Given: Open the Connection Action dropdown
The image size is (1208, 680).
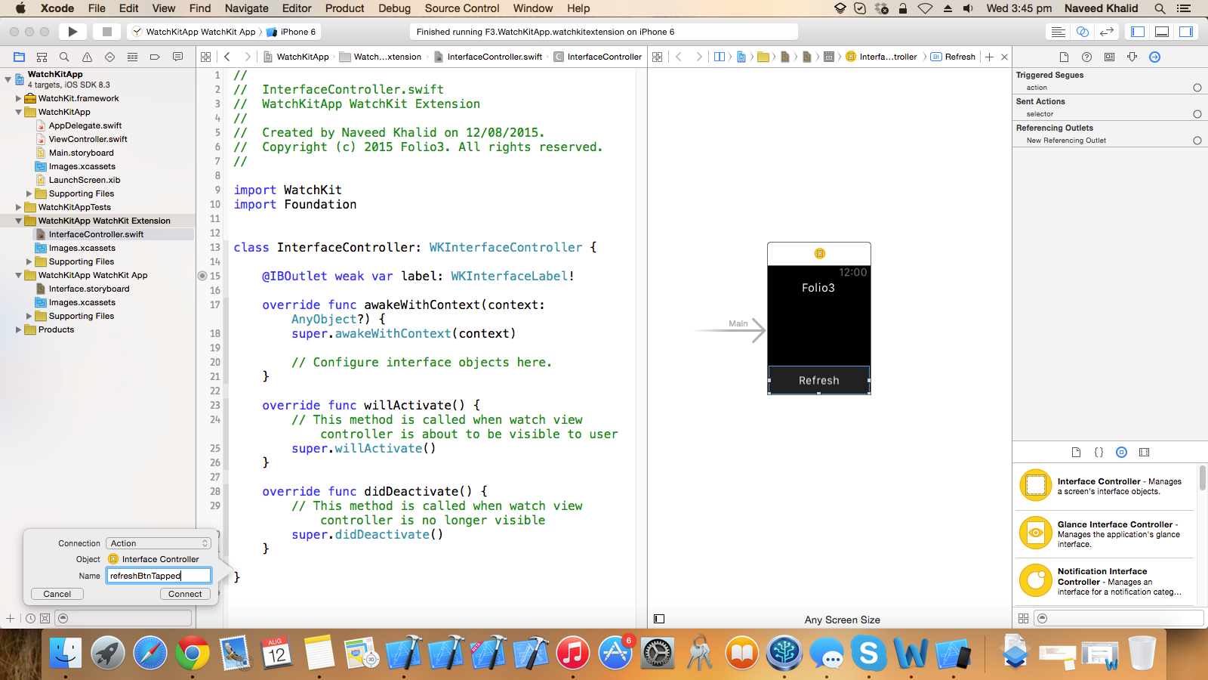Looking at the screenshot, I should coord(159,542).
